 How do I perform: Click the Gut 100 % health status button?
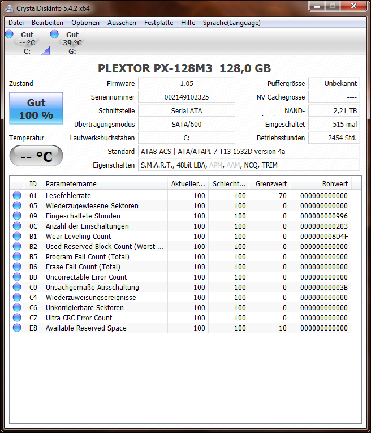36,108
